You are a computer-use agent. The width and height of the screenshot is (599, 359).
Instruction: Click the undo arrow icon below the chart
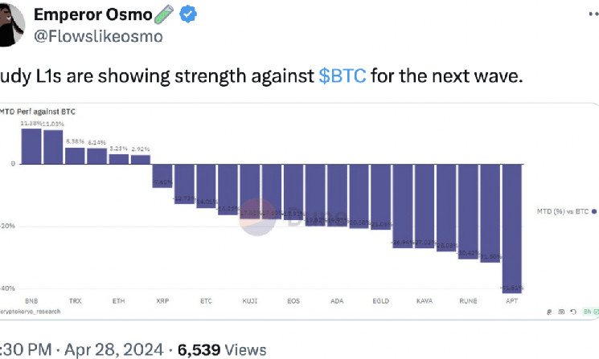click(575, 310)
